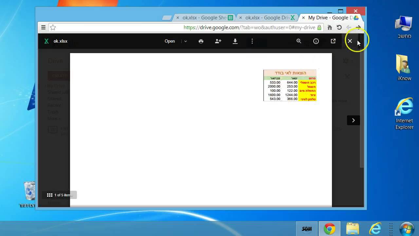Click the zoom magnifier icon

click(x=299, y=41)
